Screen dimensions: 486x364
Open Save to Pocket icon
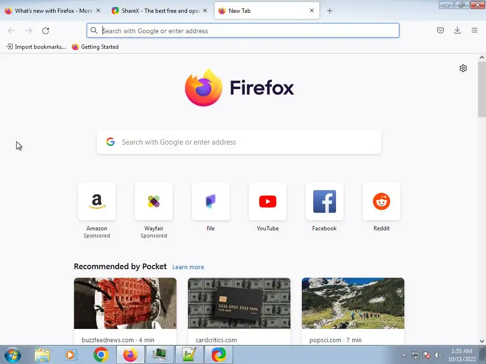click(x=440, y=30)
